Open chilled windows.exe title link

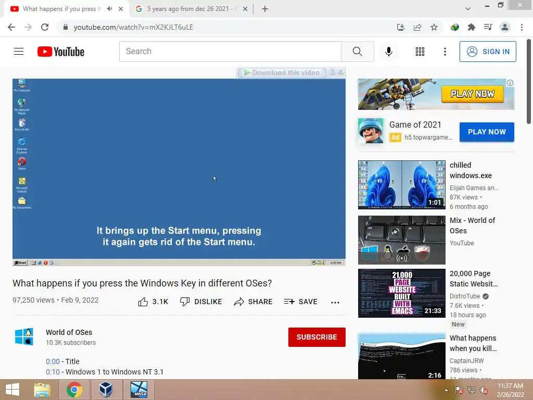pos(471,170)
